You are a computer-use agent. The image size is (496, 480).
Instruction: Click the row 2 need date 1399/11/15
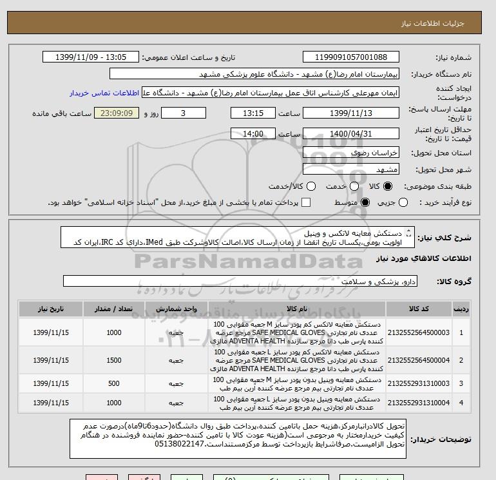(51, 360)
